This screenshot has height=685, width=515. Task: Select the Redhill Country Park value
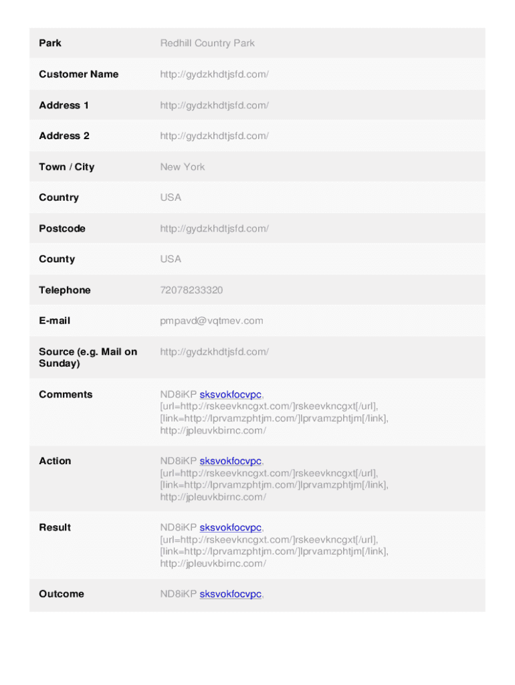(207, 43)
